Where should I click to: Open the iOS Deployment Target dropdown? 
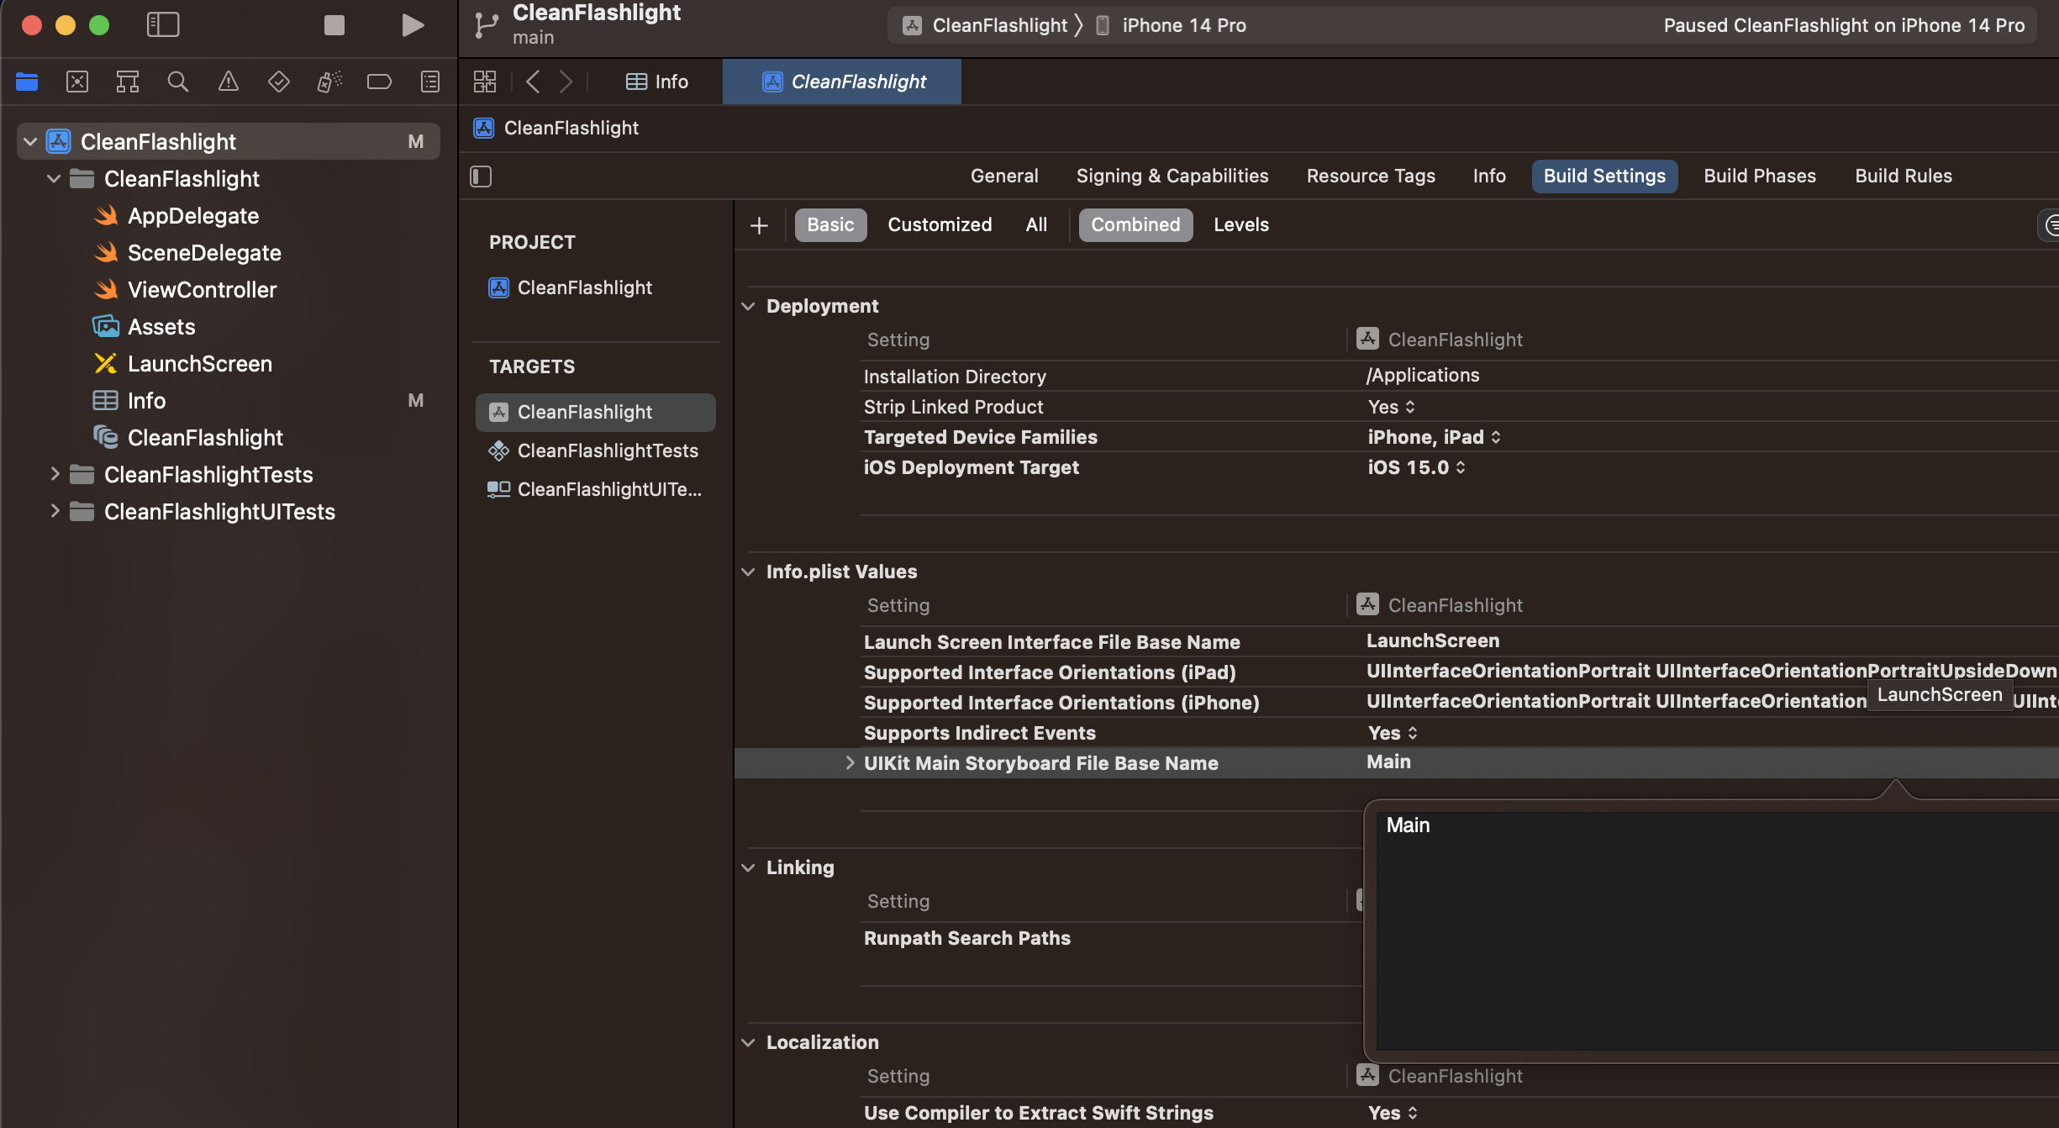1416,467
